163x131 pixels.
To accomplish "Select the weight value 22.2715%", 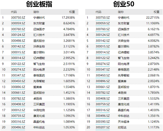I will (153, 18).
